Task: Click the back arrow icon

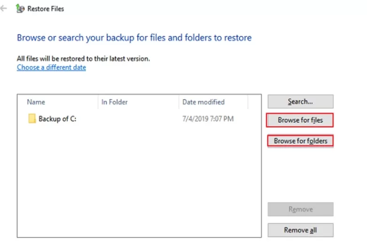Action: tap(3, 8)
